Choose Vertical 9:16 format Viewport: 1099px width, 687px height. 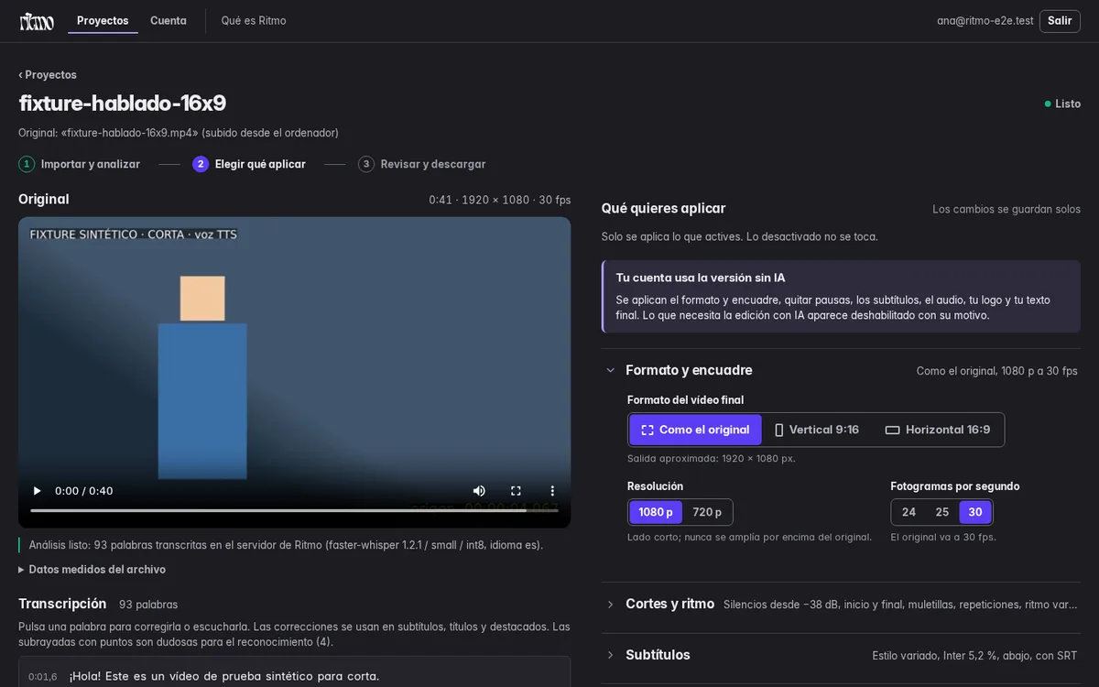click(x=817, y=430)
